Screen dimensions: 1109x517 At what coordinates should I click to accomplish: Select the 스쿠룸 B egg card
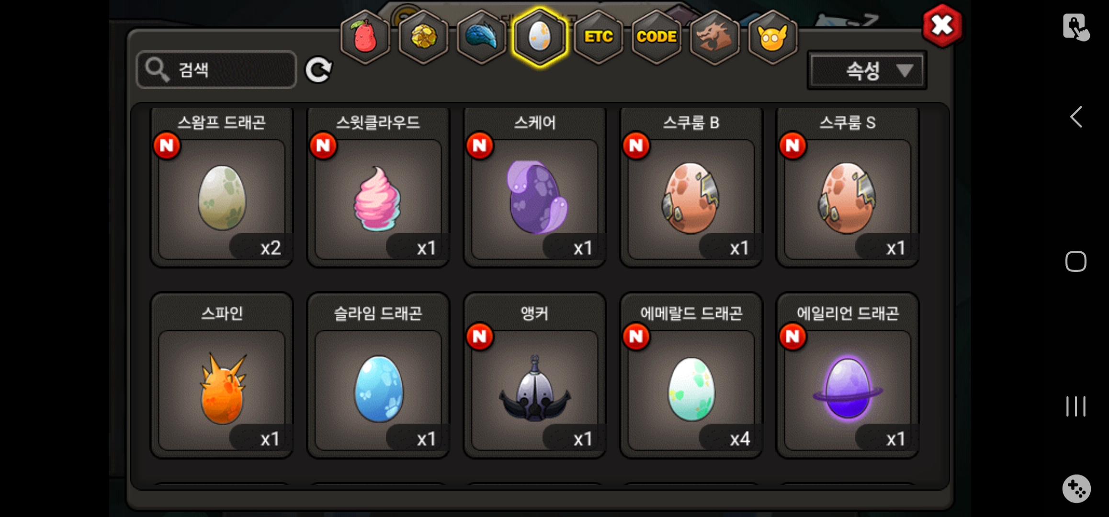(x=691, y=188)
